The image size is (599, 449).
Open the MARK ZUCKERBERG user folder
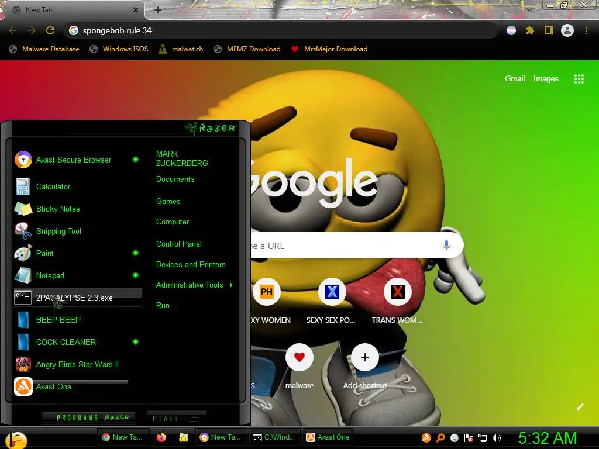tap(182, 158)
